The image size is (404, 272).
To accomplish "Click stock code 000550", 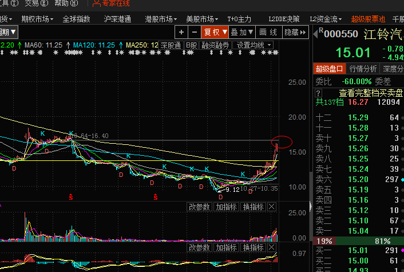I will [x=341, y=34].
